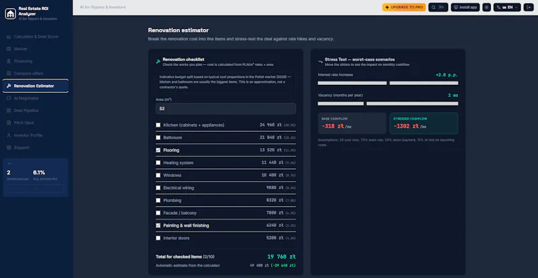Click the 2 mo vacancy value
538x278 pixels.
tap(453, 95)
